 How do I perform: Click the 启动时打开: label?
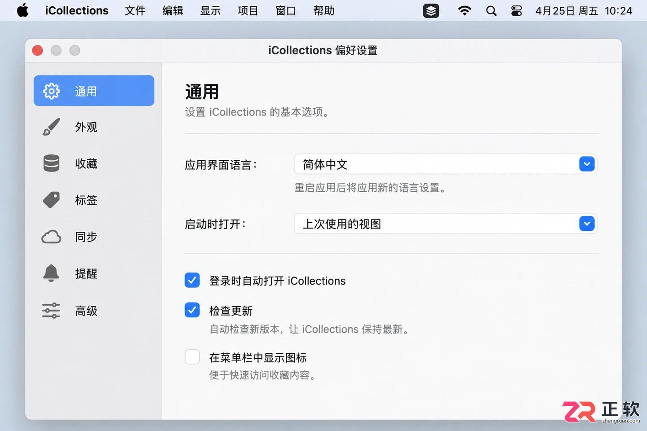(215, 224)
